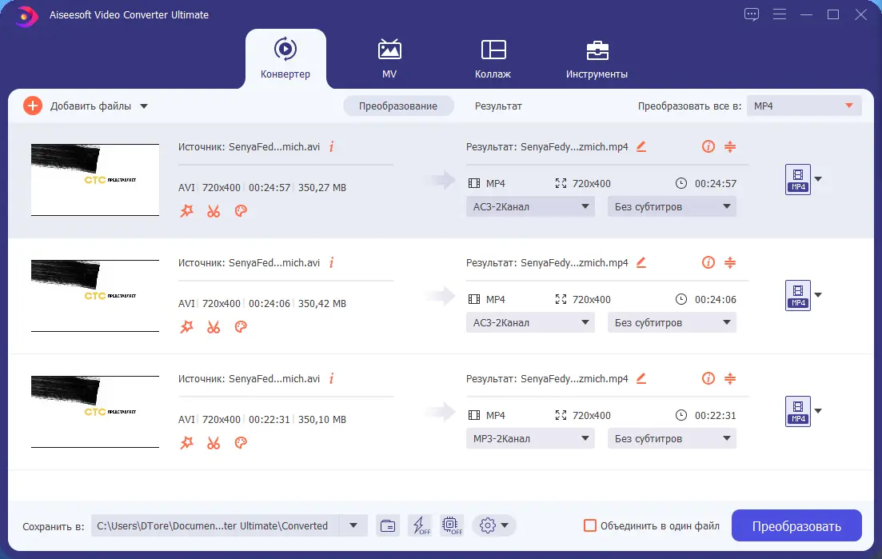Viewport: 882px width, 559px height.
Task: Open 'Без субтитров' dropdown for third video
Action: [672, 438]
